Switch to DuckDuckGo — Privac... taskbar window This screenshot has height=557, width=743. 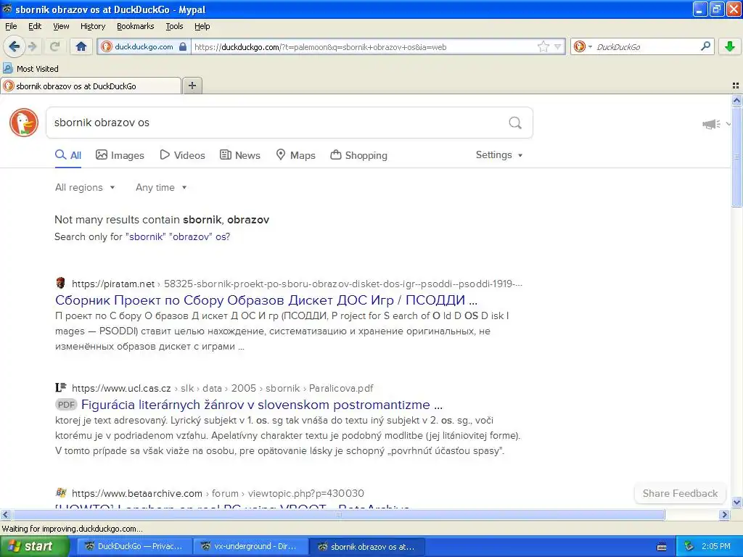[134, 546]
